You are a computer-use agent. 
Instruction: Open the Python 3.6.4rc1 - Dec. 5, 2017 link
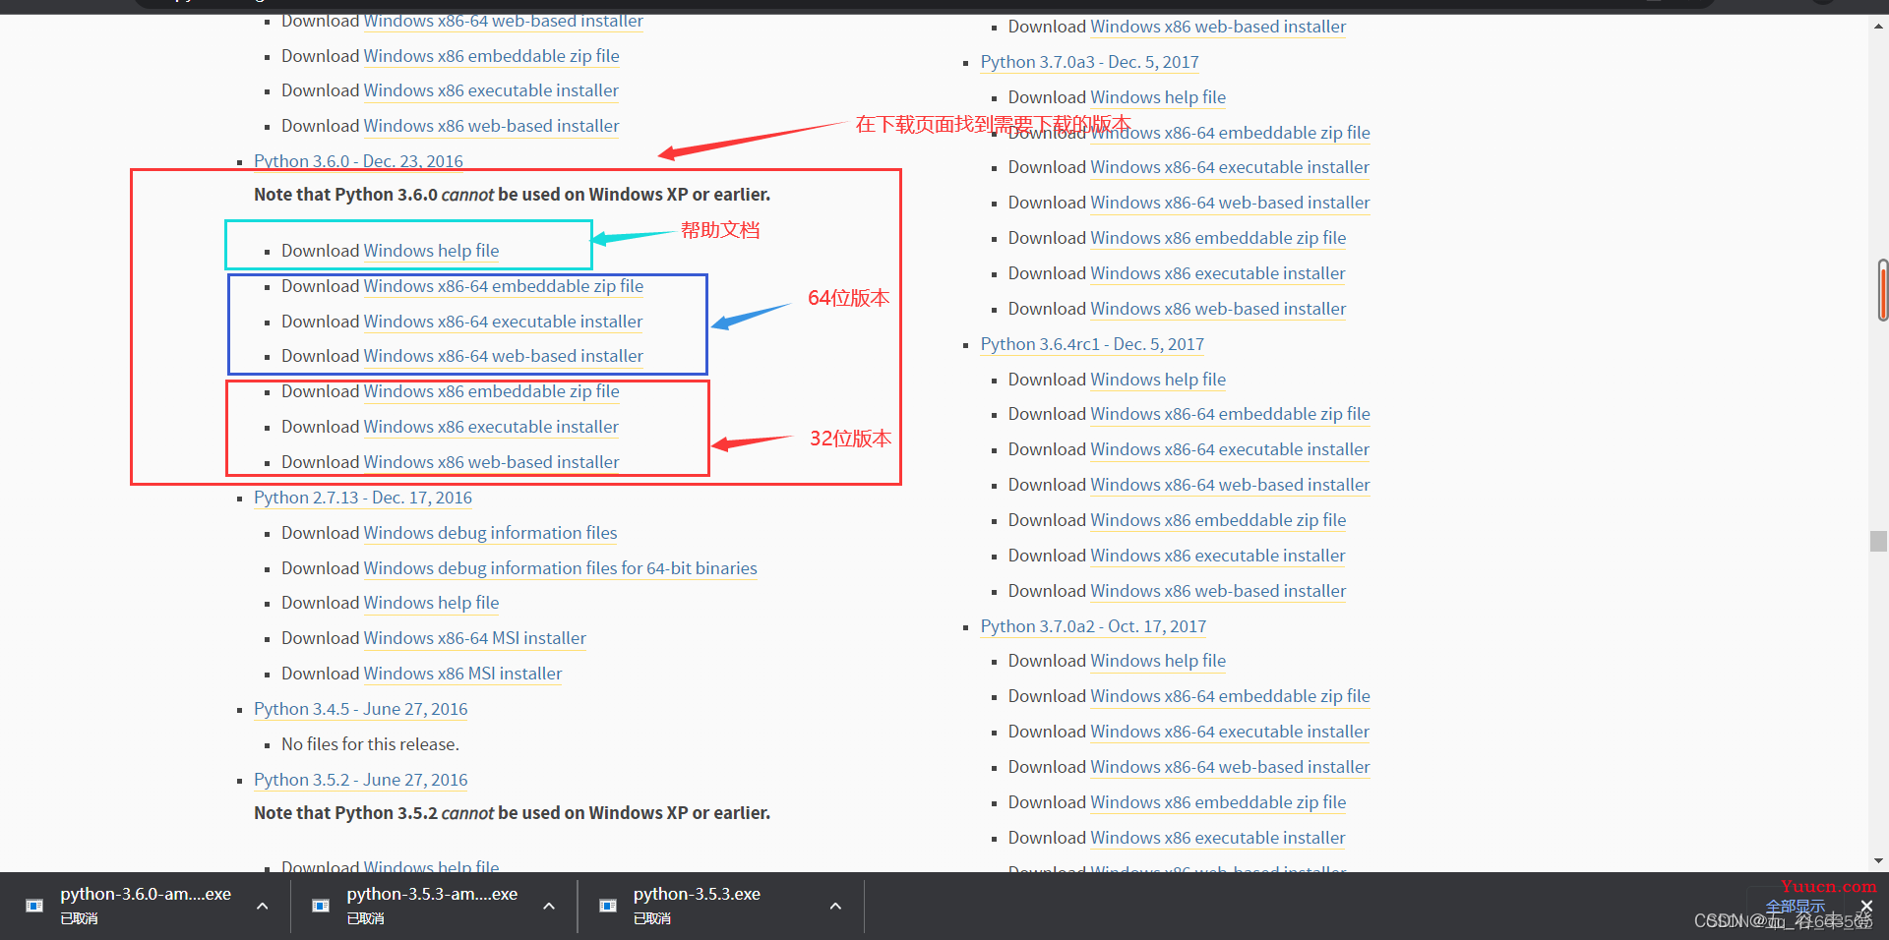(1092, 344)
